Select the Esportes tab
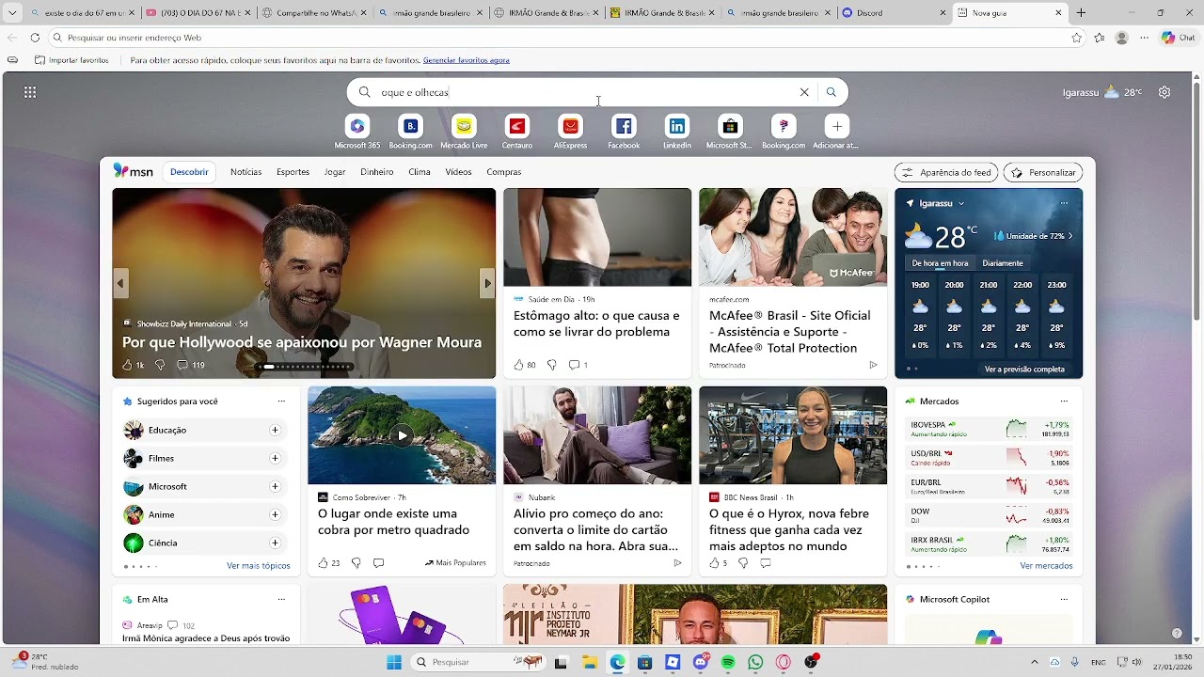 pyautogui.click(x=293, y=172)
